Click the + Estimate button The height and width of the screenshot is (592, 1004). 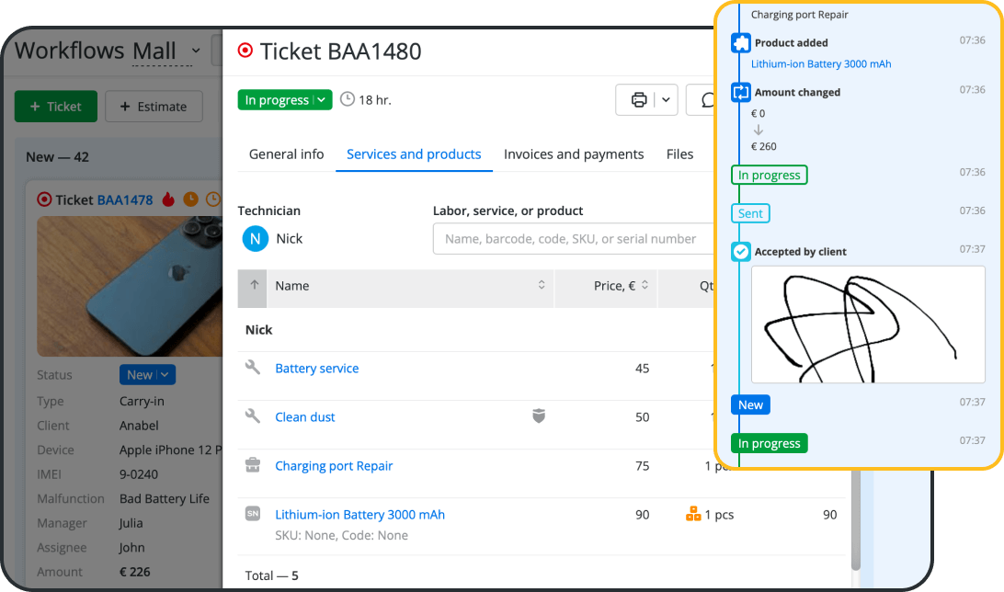pyautogui.click(x=154, y=107)
